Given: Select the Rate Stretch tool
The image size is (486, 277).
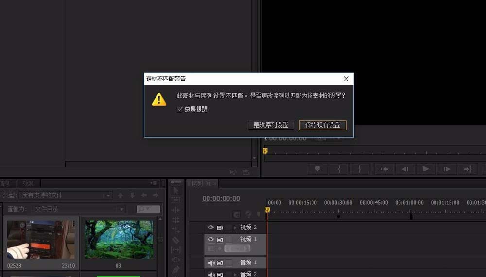Looking at the screenshot, I should [x=176, y=230].
